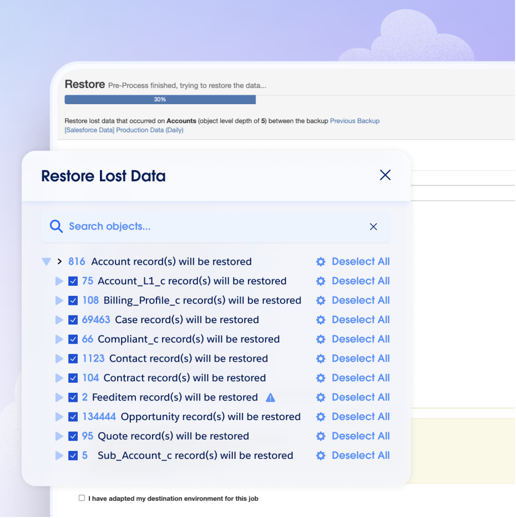Close the Restore Lost Data dialog

click(385, 175)
